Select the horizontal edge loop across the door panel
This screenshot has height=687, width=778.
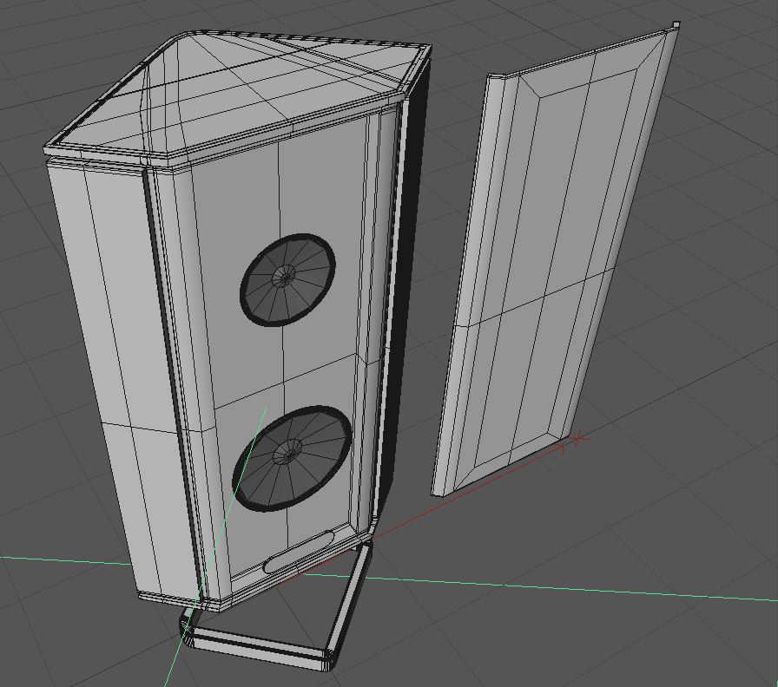(535, 298)
